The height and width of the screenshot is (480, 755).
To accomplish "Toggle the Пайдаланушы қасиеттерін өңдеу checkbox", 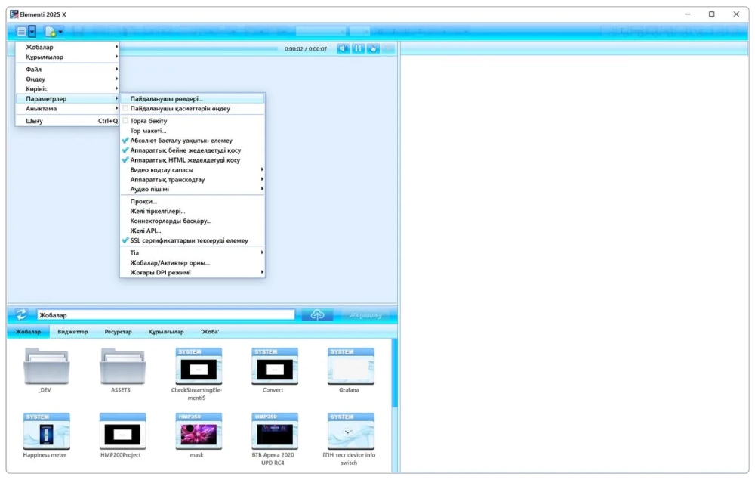I will [x=125, y=109].
